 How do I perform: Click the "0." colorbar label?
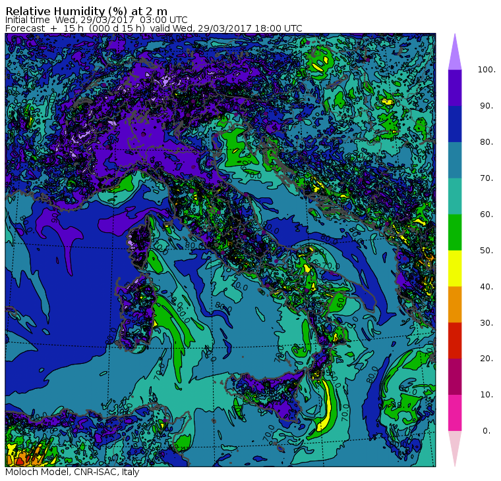pos(486,430)
